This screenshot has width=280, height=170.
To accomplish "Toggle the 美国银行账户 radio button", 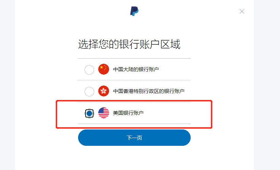I will (89, 113).
